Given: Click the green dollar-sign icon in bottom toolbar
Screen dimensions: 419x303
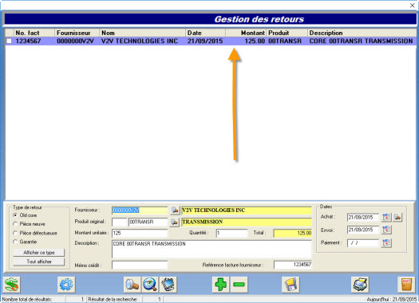Looking at the screenshot, I should click(x=11, y=285).
